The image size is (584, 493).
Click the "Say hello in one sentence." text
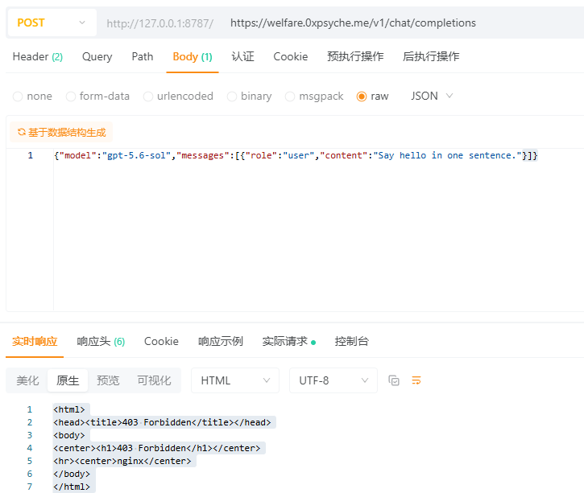click(x=448, y=155)
